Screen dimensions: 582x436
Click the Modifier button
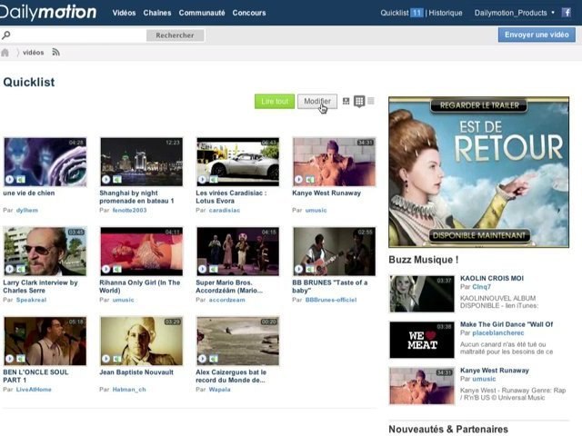pyautogui.click(x=317, y=101)
